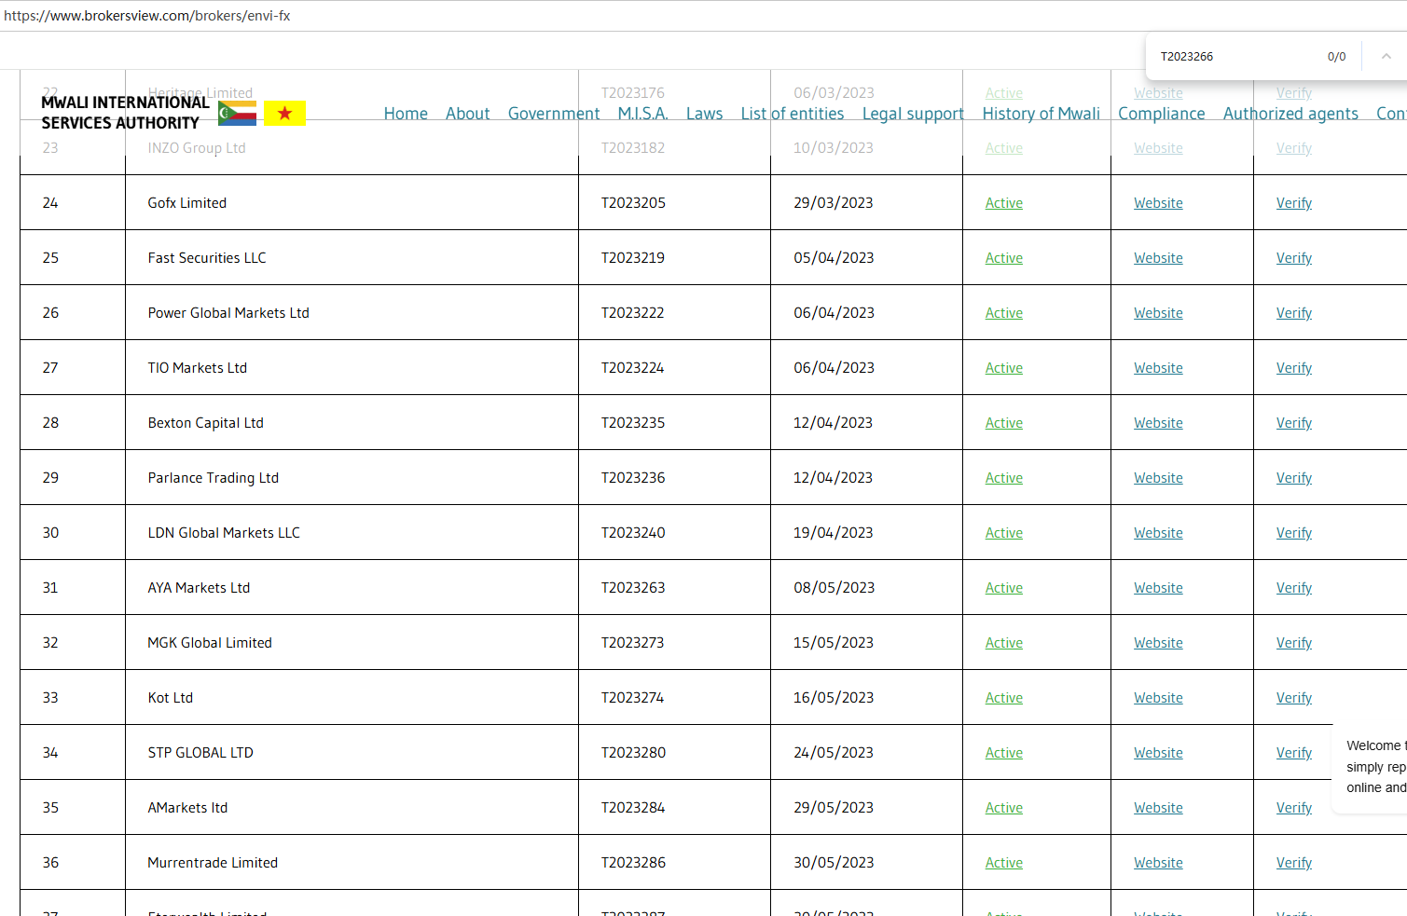Click the page URL in address bar
This screenshot has width=1407, height=916.
(147, 16)
